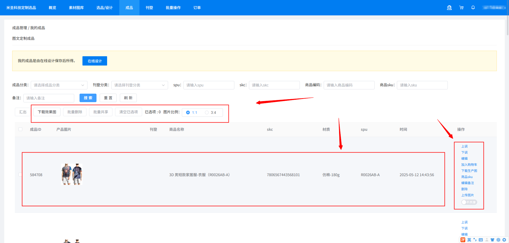Switch to the 素材图库 tab

coord(76,8)
